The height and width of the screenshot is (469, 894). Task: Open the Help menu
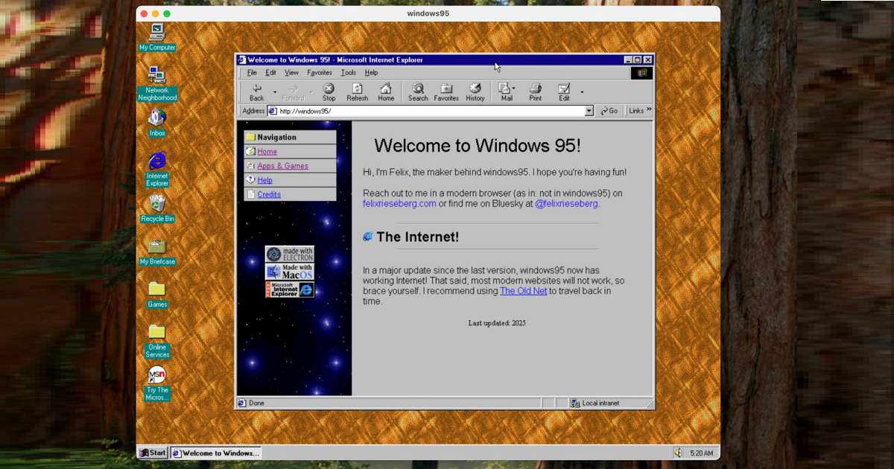[371, 73]
